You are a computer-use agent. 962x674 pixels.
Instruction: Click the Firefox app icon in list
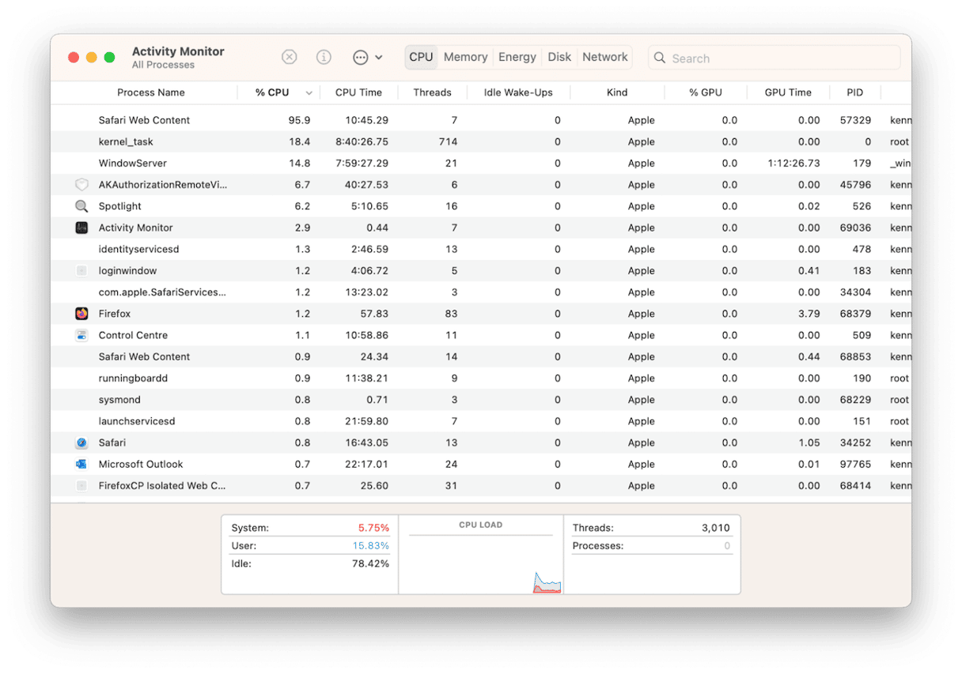(81, 314)
